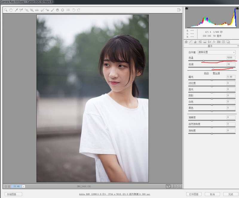Zoom out with the minus button
This screenshot has width=239, height=198.
click(6, 186)
